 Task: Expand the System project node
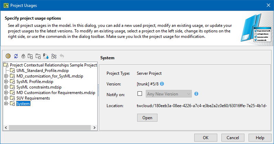click(x=6, y=104)
